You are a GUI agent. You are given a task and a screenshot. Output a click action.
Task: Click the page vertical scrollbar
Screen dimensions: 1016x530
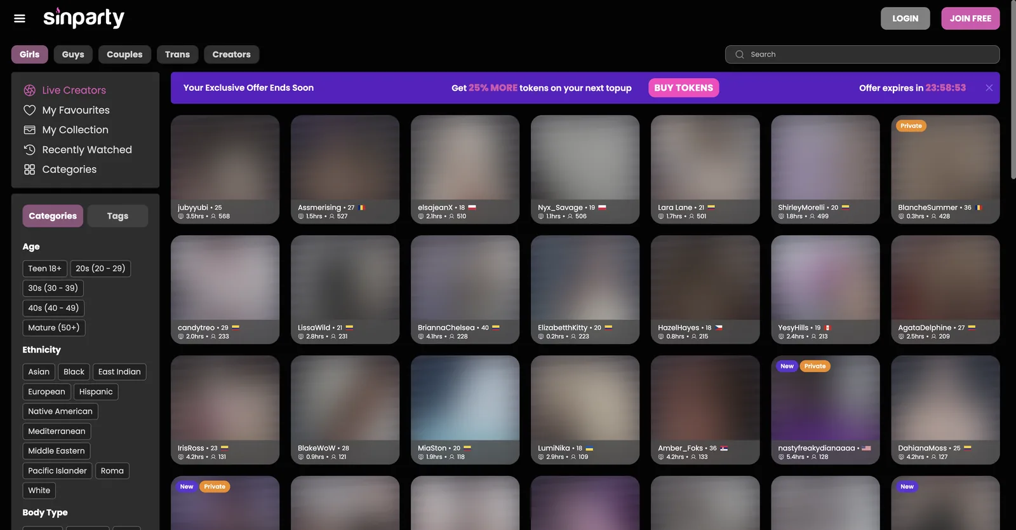point(1013,89)
